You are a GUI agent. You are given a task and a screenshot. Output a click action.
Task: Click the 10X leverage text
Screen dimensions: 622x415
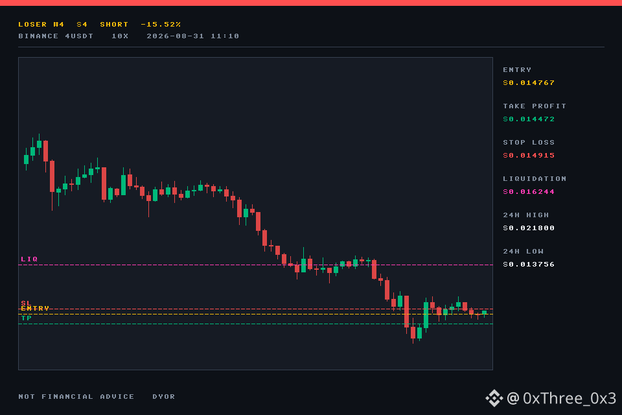point(120,36)
